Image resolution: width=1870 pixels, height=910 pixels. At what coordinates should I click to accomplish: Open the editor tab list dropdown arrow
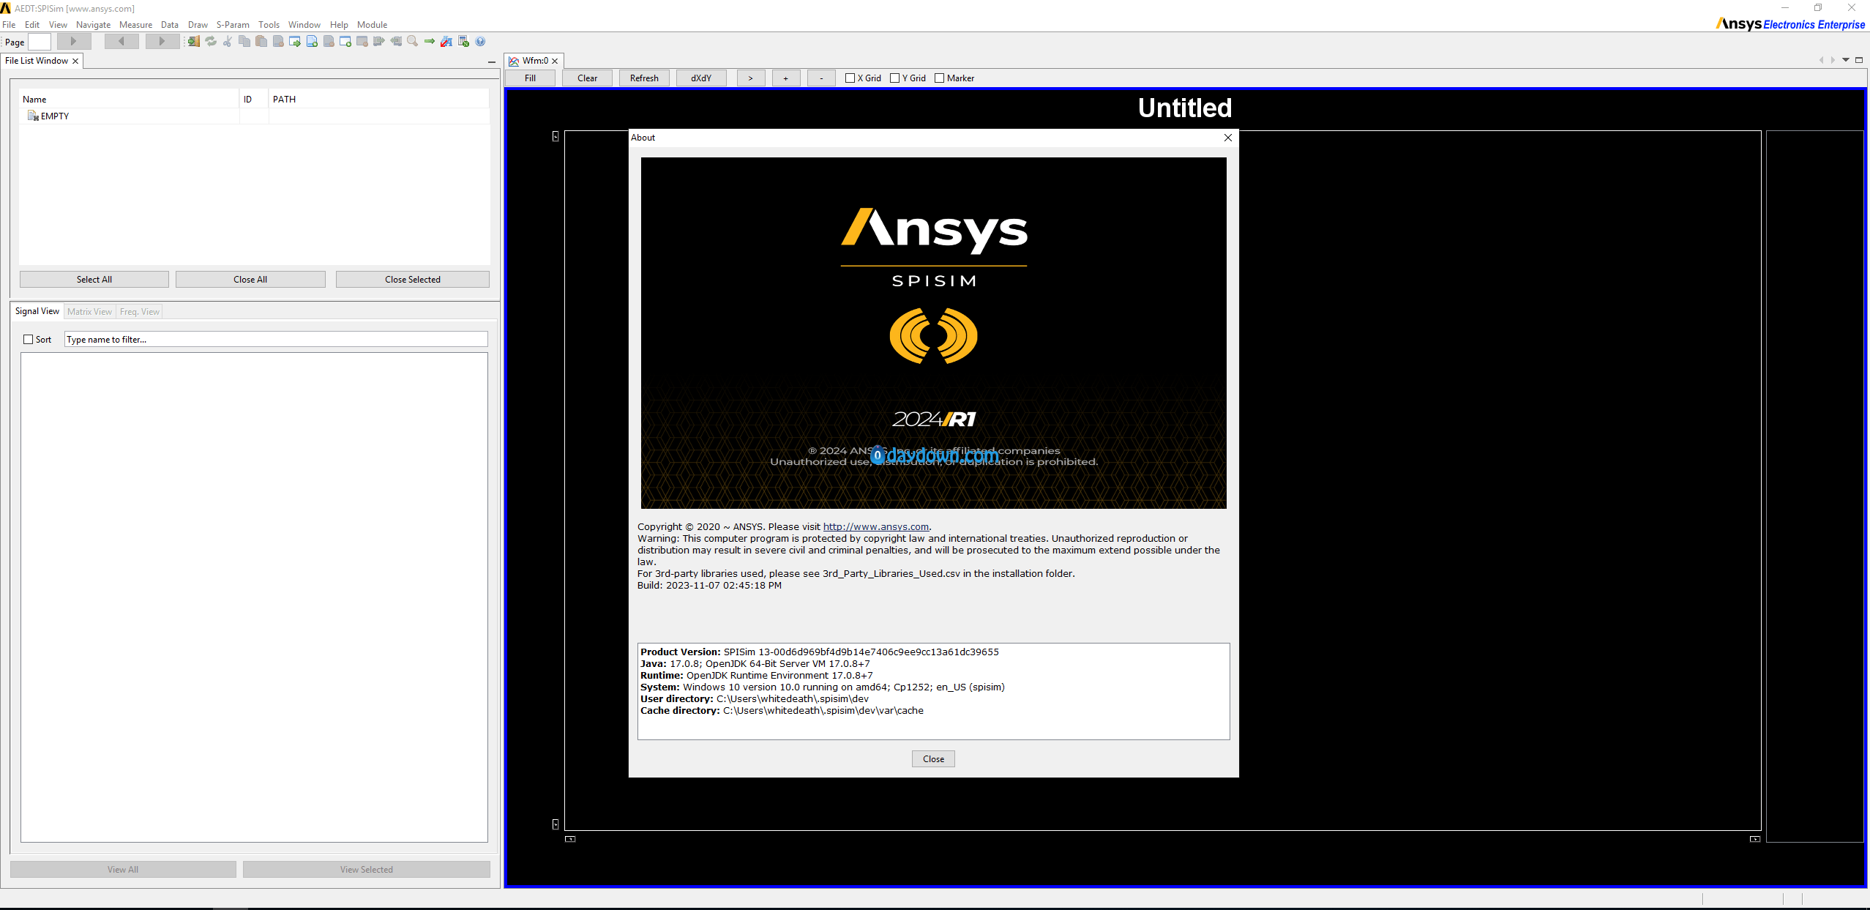pyautogui.click(x=1846, y=60)
